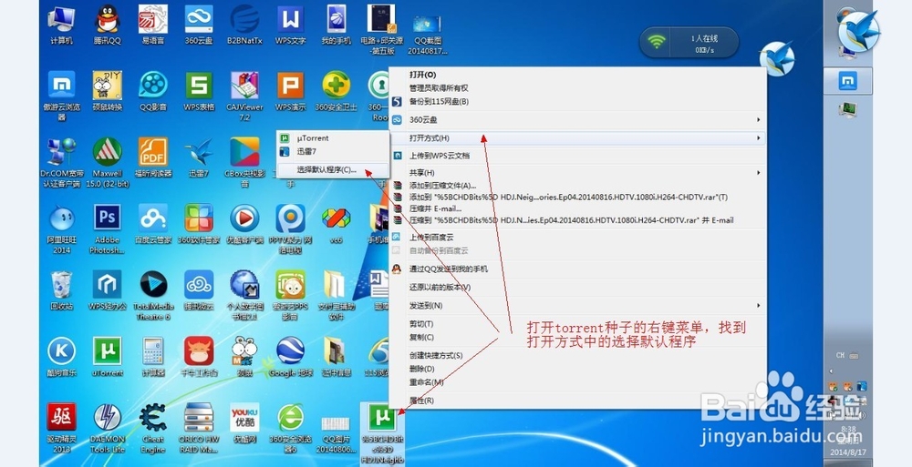
Task: Expand the 发送到(N) submenu
Action: click(x=577, y=306)
